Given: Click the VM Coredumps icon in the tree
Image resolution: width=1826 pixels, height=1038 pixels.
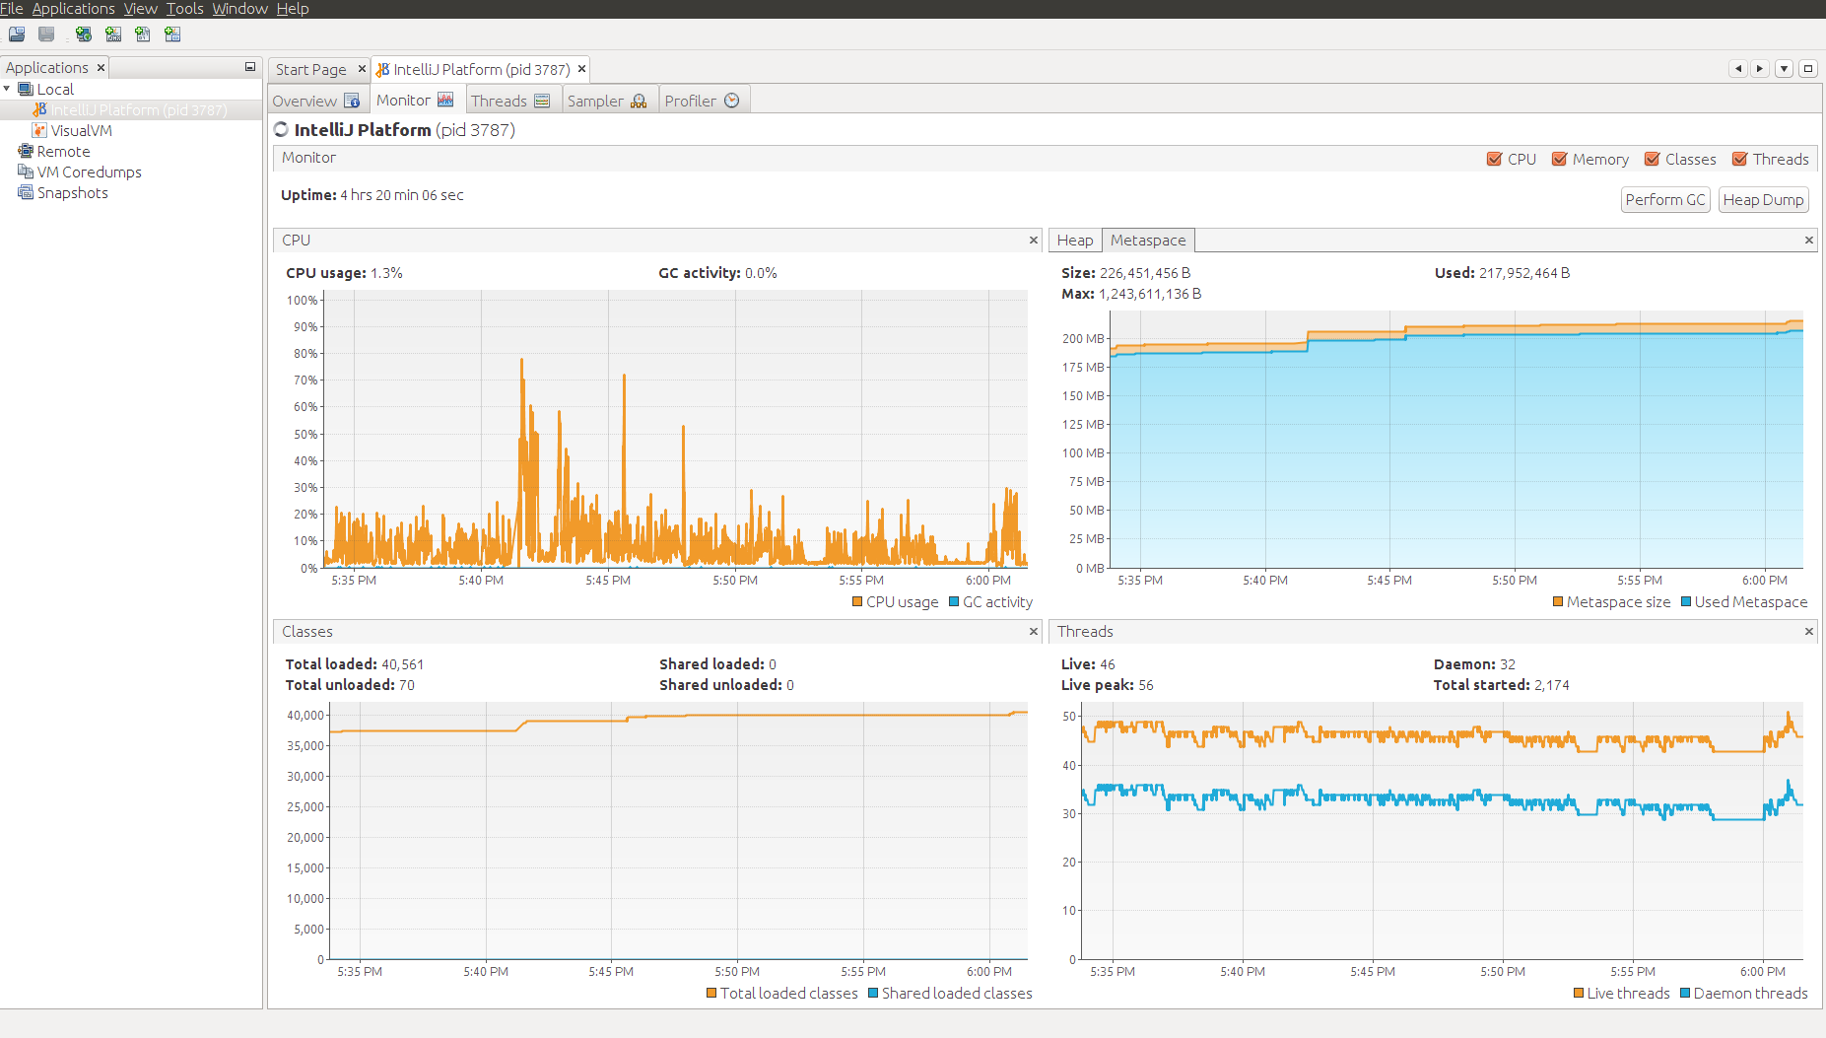Looking at the screenshot, I should tap(26, 172).
